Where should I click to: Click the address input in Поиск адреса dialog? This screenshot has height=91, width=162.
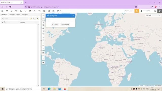[60, 20]
